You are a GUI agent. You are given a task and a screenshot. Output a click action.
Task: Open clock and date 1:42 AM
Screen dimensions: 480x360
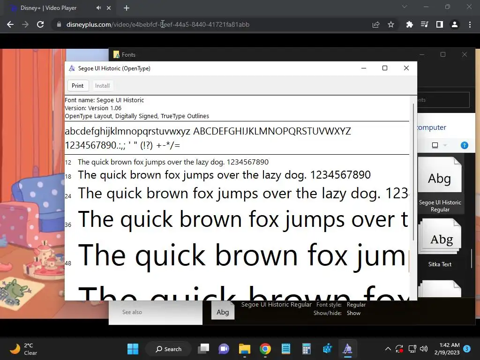(x=447, y=349)
